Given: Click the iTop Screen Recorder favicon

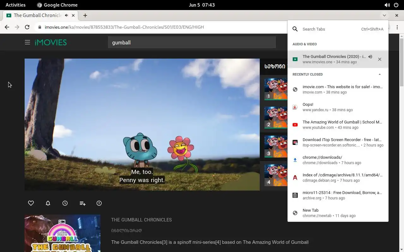Looking at the screenshot, I should (x=295, y=142).
